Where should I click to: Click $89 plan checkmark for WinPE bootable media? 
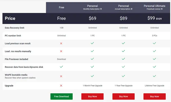pos(123,76)
